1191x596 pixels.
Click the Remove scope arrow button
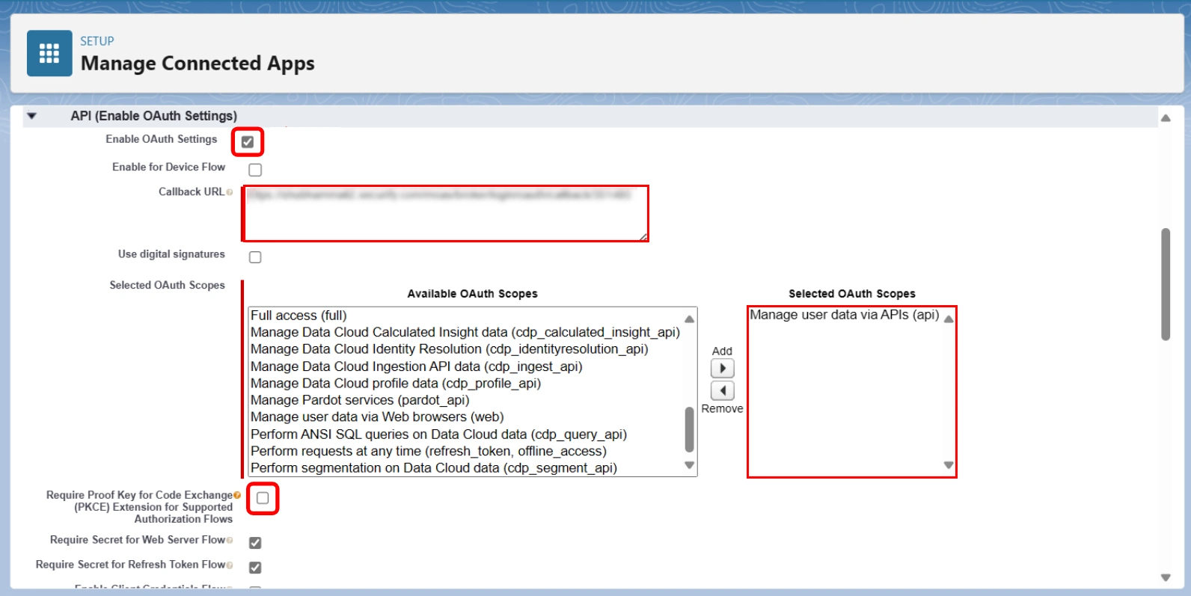pos(723,390)
